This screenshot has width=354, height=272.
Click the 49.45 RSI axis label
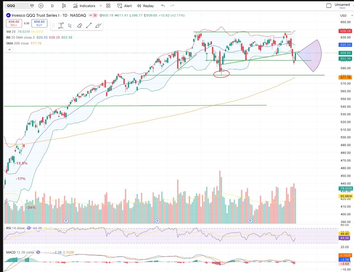344,234
